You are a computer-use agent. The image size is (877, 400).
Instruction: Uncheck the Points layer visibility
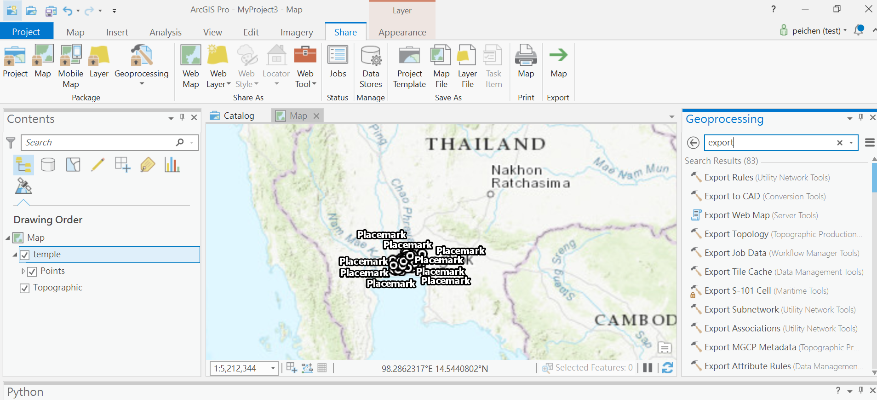tap(32, 272)
